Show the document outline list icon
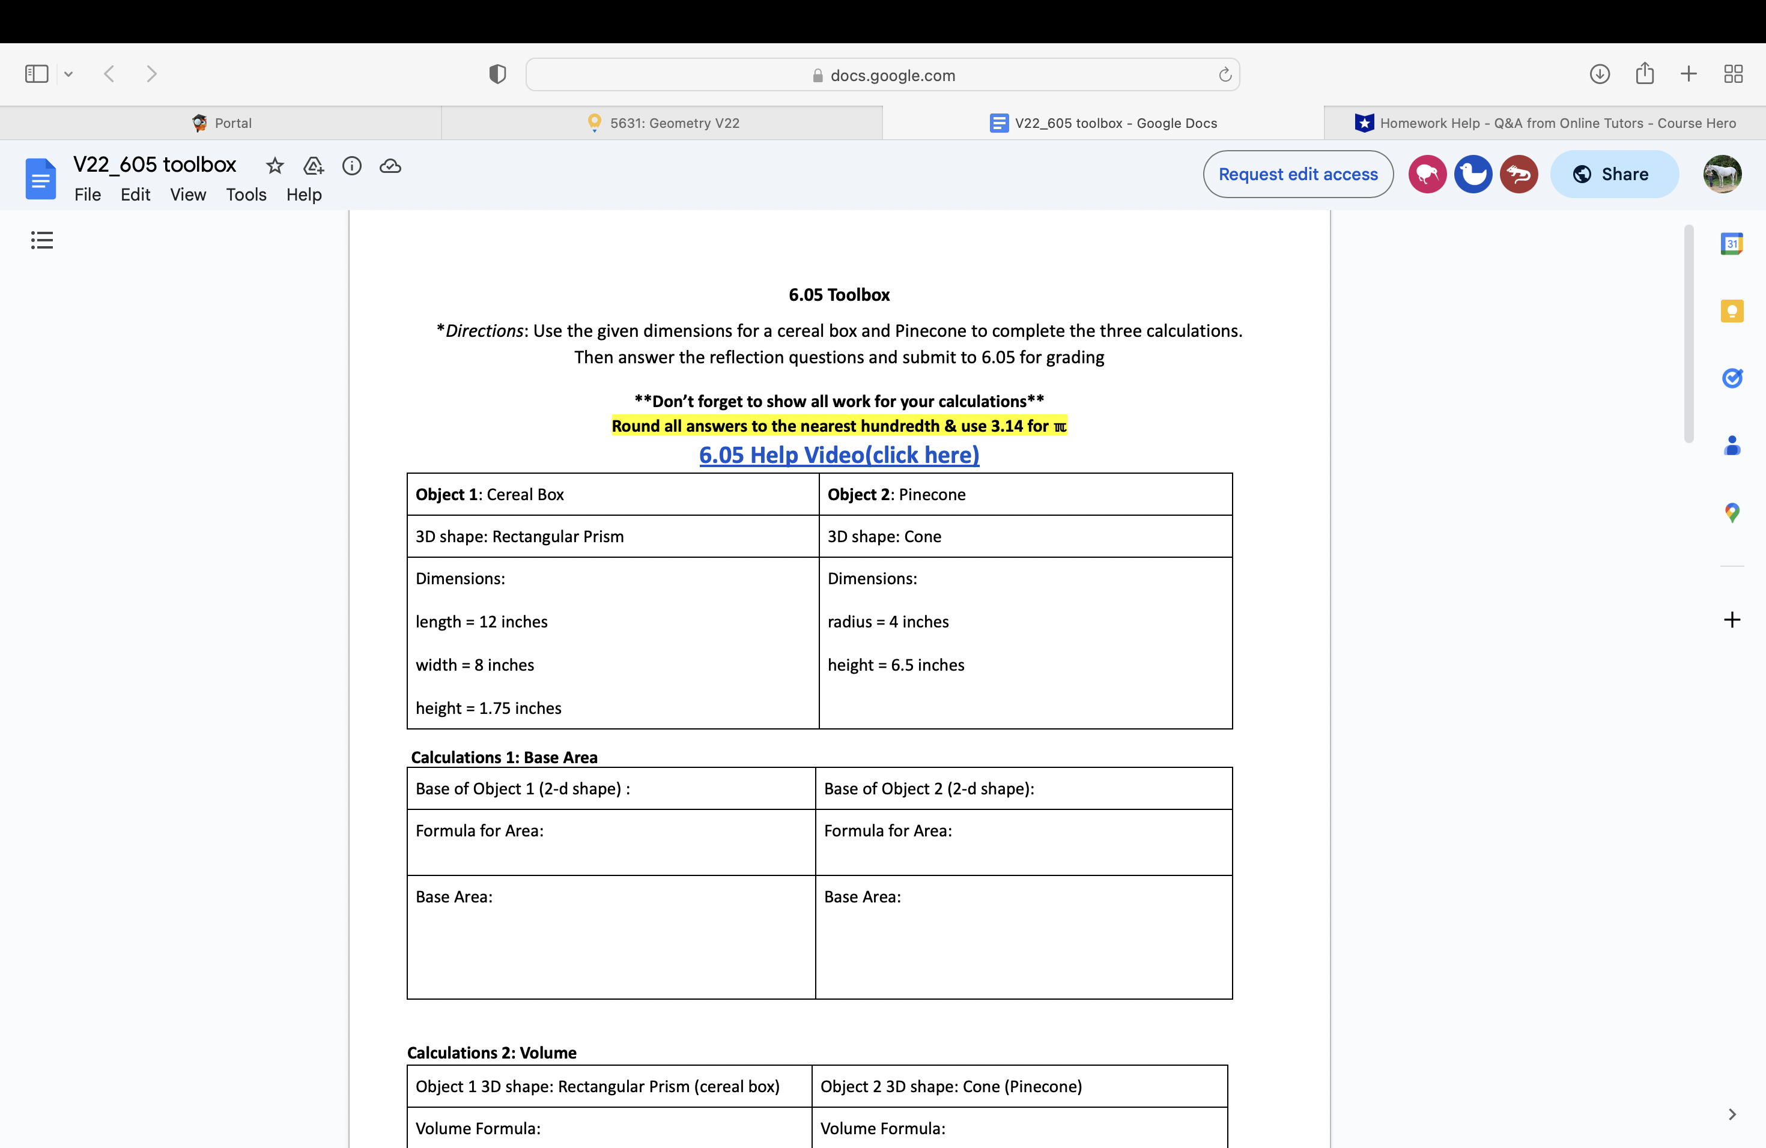Viewport: 1766px width, 1148px height. pos(41,240)
